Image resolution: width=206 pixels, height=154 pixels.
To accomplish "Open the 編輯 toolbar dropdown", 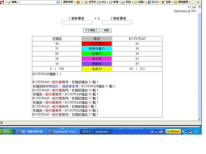I will (x=14, y=2).
